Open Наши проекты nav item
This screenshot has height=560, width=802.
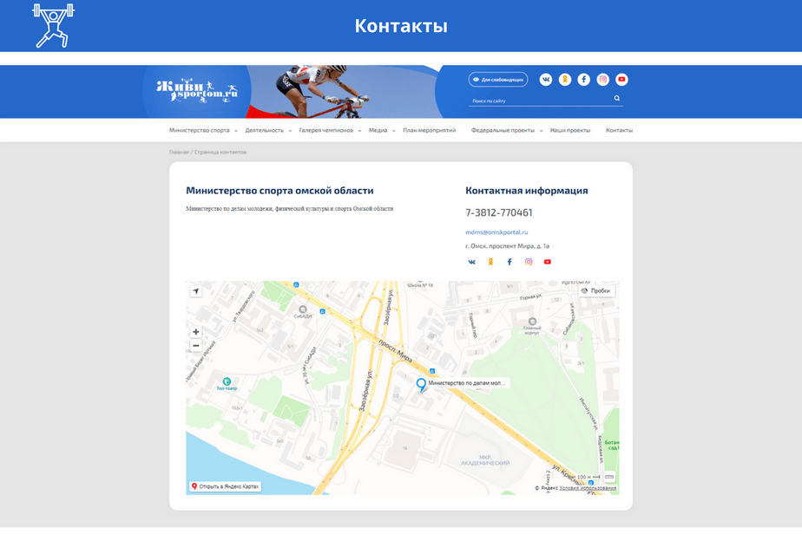point(569,130)
